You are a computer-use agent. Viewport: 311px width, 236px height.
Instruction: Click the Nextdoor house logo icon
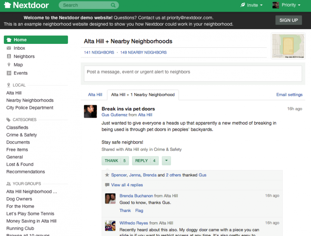click(7, 5)
